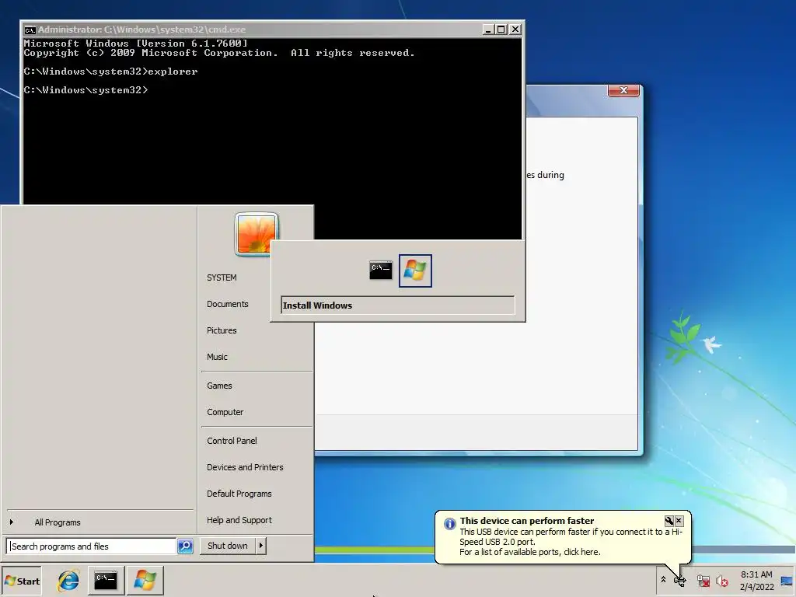Select Install Windows icon in task switcher
Viewport: 796px width, 597px height.
coord(415,271)
